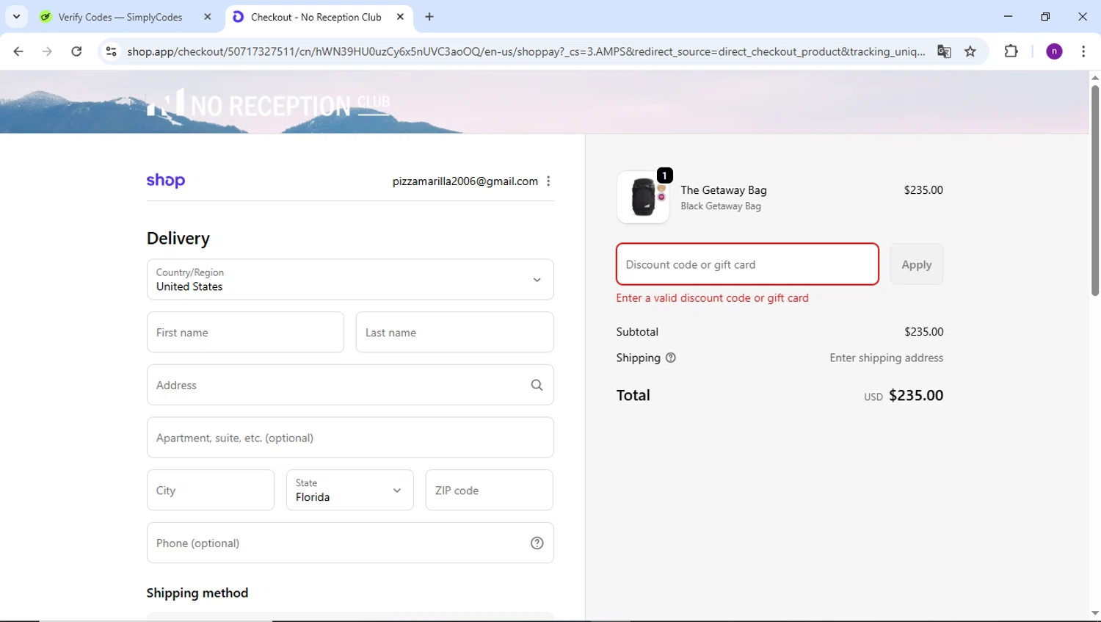Focus the ZIP code field

tap(489, 490)
